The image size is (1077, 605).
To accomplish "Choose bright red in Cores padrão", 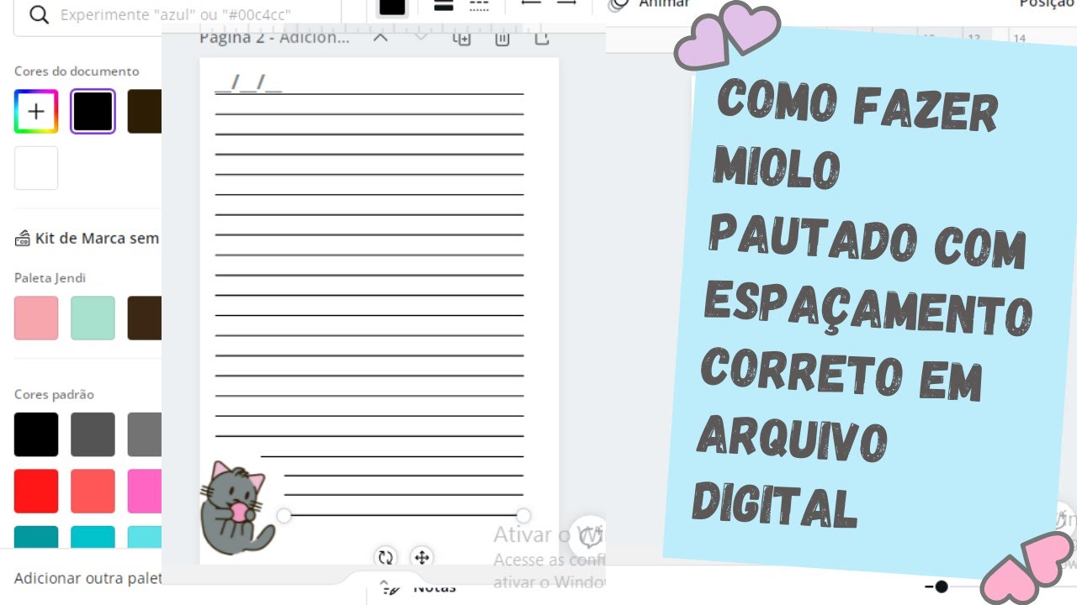I will pos(36,491).
